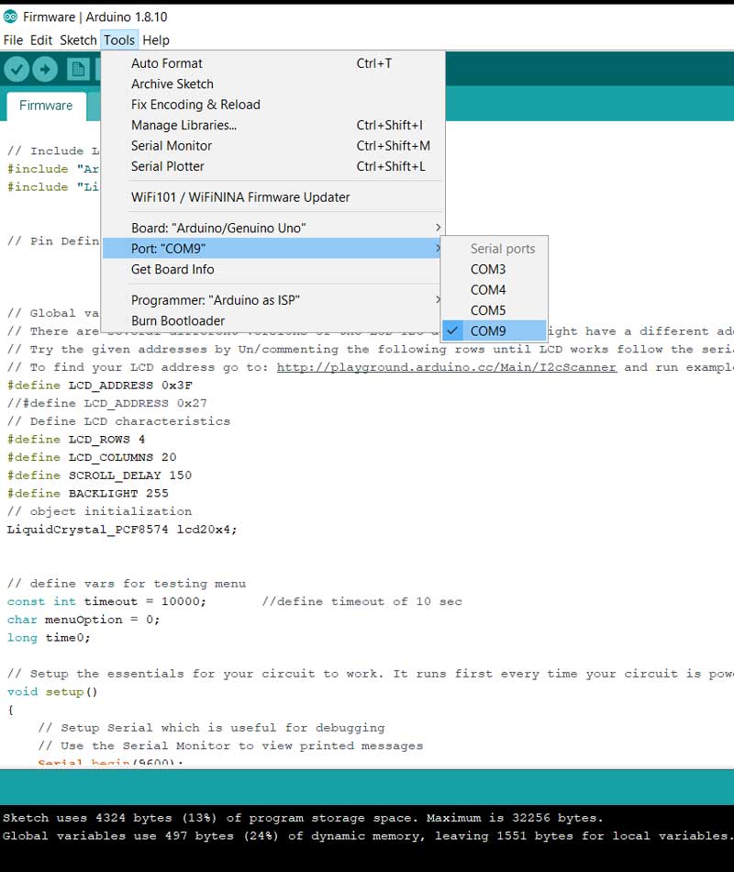The width and height of the screenshot is (734, 872).
Task: Close the Tools menu via its header
Action: (x=119, y=40)
